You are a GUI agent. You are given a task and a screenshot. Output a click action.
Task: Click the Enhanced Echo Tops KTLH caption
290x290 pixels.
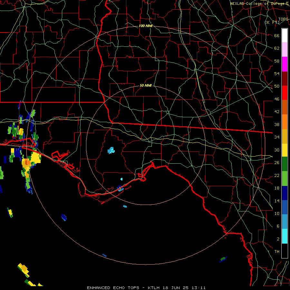click(x=146, y=288)
